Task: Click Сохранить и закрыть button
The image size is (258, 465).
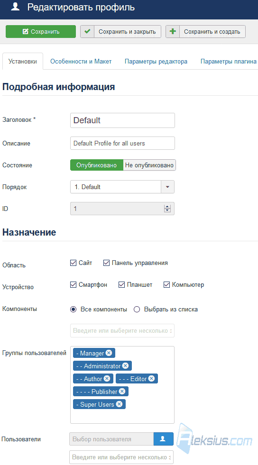Action: click(120, 31)
